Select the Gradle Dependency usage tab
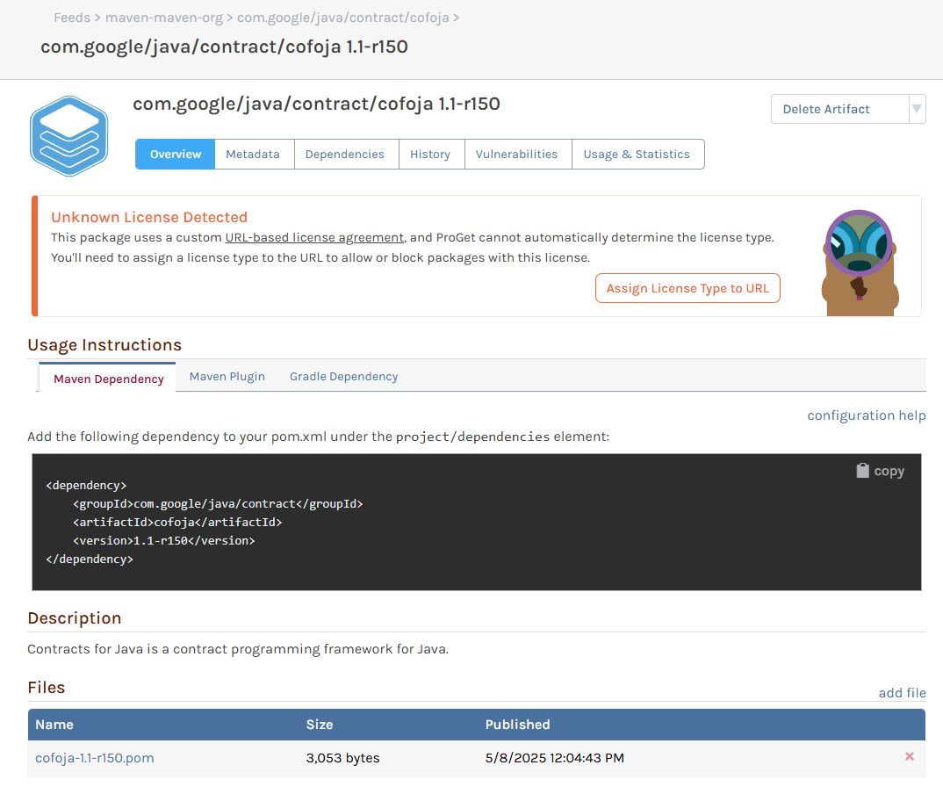The height and width of the screenshot is (794, 943). click(x=343, y=377)
